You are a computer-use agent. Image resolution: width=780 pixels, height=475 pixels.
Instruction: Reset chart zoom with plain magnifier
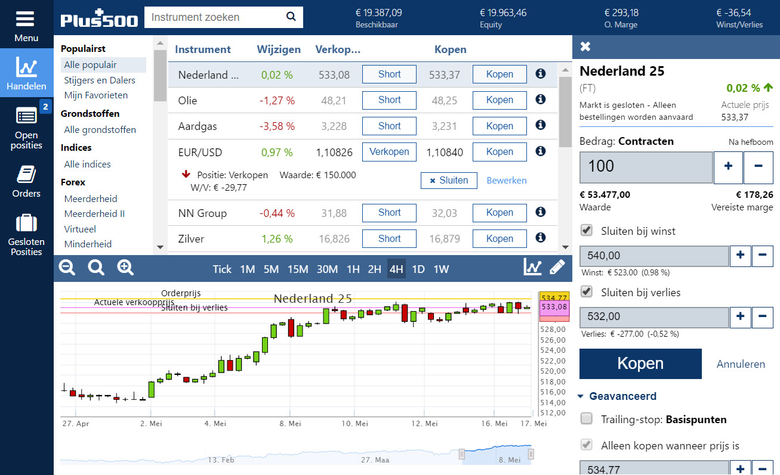[96, 268]
